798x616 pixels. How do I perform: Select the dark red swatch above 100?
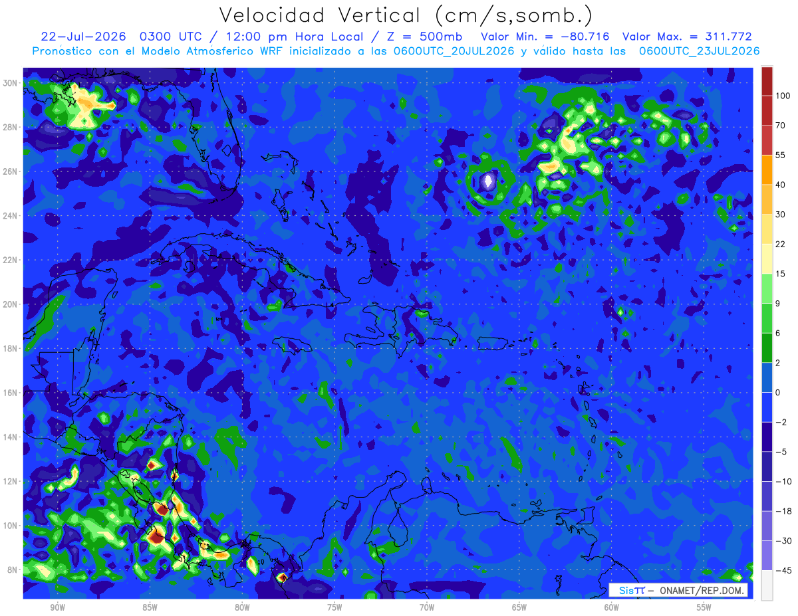click(x=767, y=81)
